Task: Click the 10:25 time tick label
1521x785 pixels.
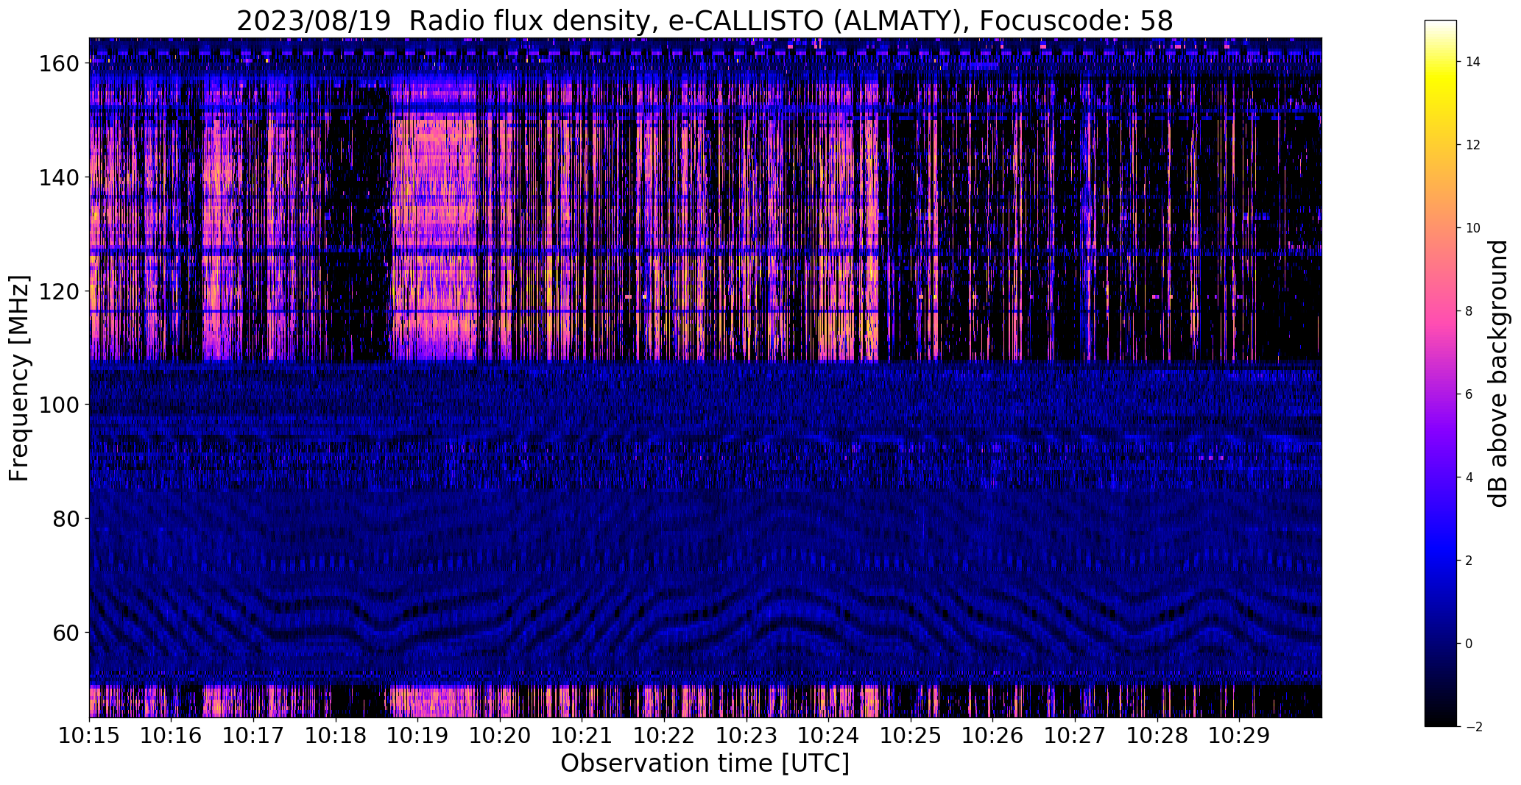Action: [x=911, y=736]
